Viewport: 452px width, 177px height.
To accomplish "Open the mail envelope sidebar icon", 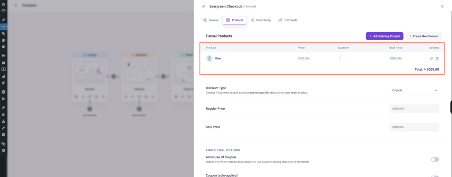I will (4, 11).
